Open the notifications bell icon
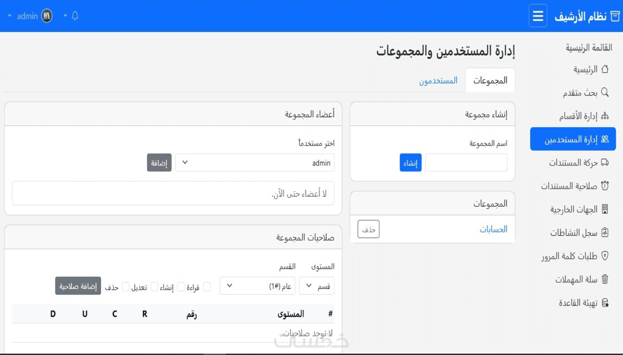623x355 pixels. (75, 16)
